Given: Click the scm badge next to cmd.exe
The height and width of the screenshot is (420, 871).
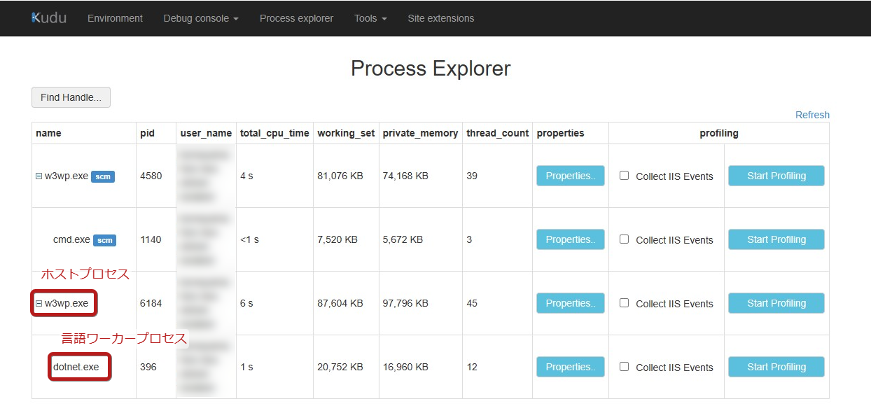Looking at the screenshot, I should [104, 240].
